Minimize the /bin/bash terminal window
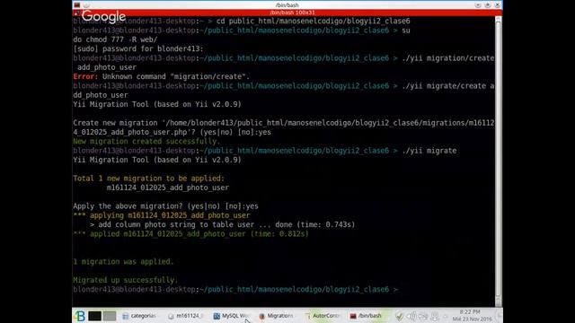Screen dimensions: 575x323 coord(478,4)
